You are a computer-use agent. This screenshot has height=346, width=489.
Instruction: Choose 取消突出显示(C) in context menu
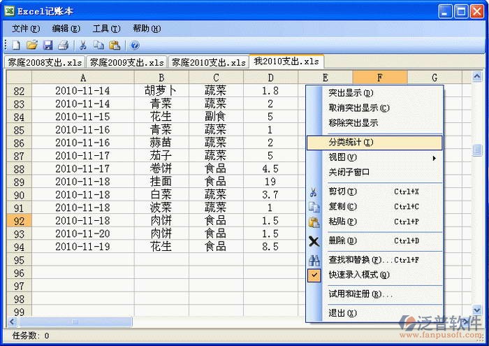[x=374, y=108]
